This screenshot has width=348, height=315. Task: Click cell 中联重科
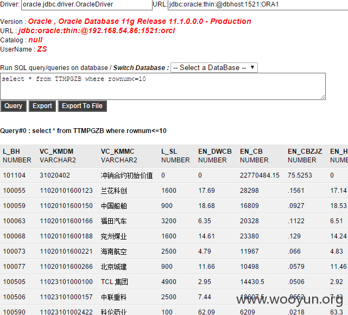tap(113, 297)
